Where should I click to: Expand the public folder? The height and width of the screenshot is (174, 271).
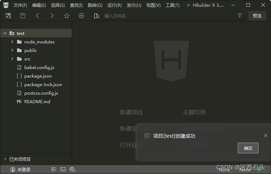click(12, 50)
